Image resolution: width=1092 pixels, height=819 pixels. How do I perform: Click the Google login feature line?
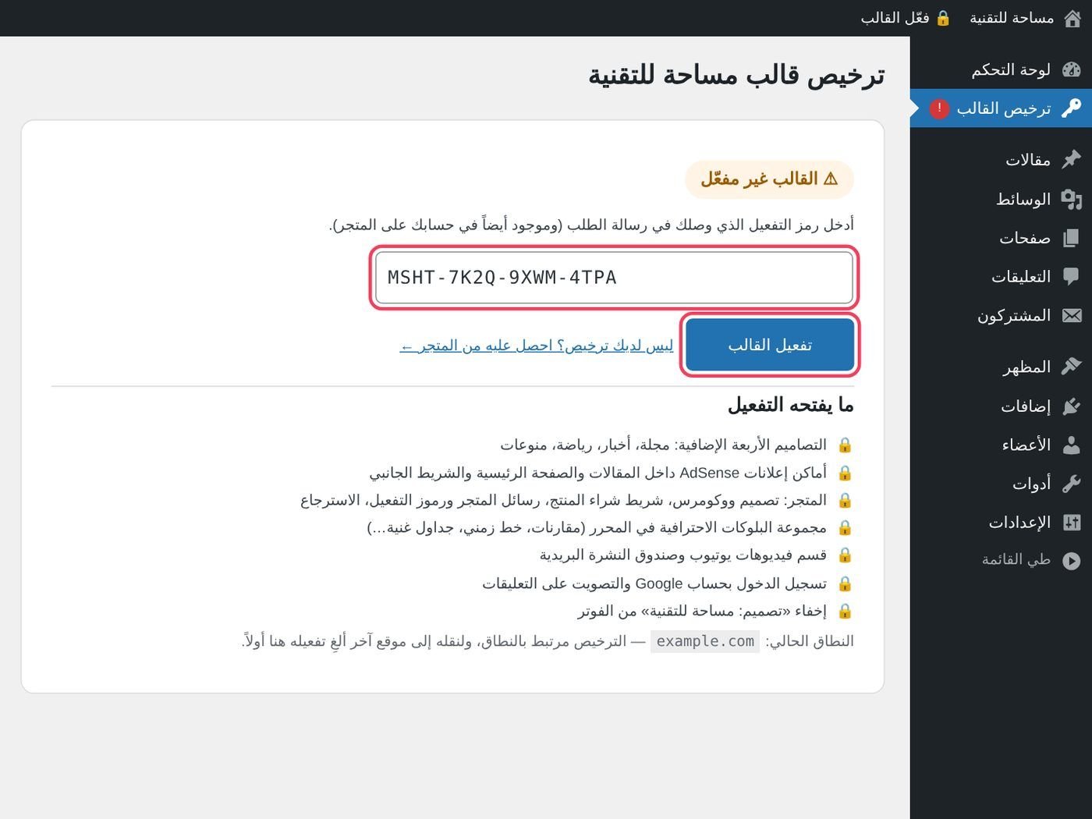pyautogui.click(x=654, y=583)
